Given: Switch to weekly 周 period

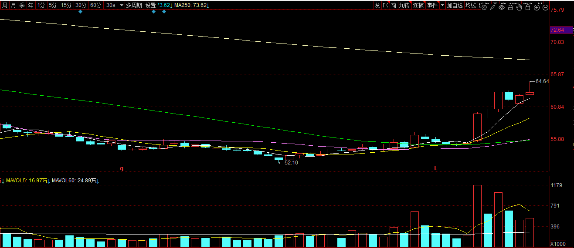Looking at the screenshot, I should pos(4,5).
